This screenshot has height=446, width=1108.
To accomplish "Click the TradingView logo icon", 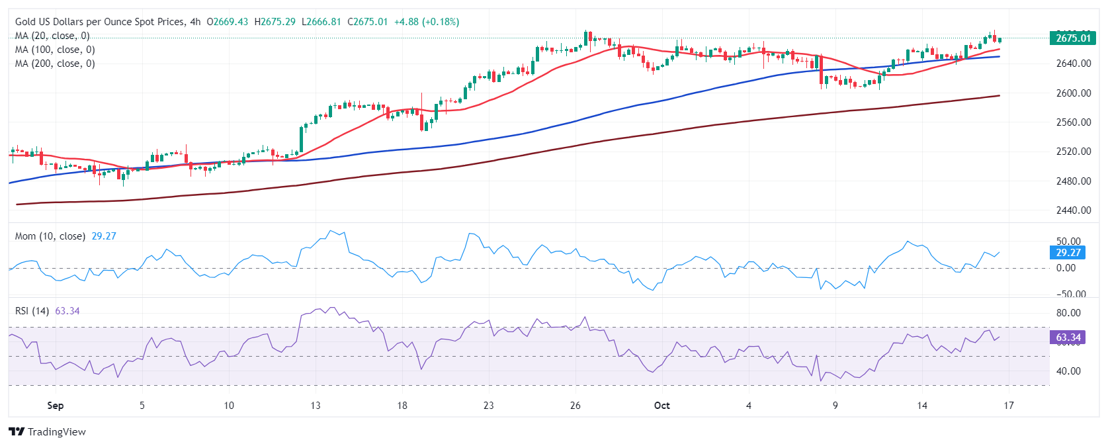I will [17, 431].
